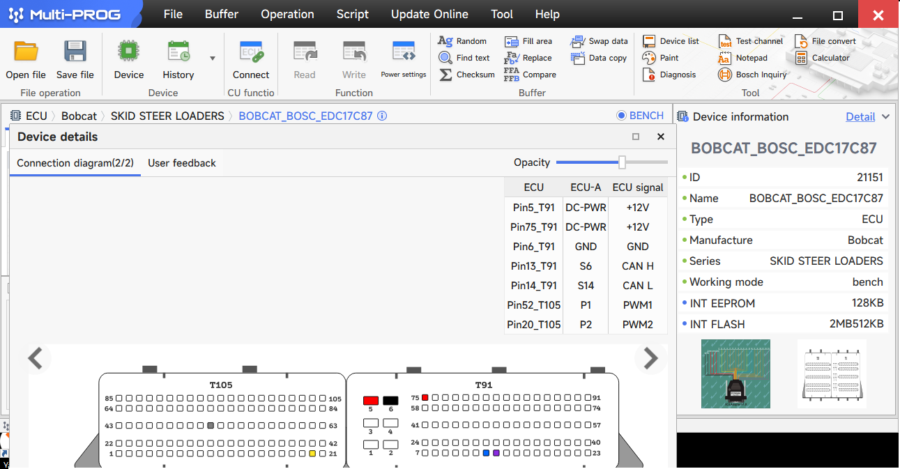The image size is (900, 469).
Task: Click the Pin52_T105 table cell
Action: pyautogui.click(x=533, y=305)
